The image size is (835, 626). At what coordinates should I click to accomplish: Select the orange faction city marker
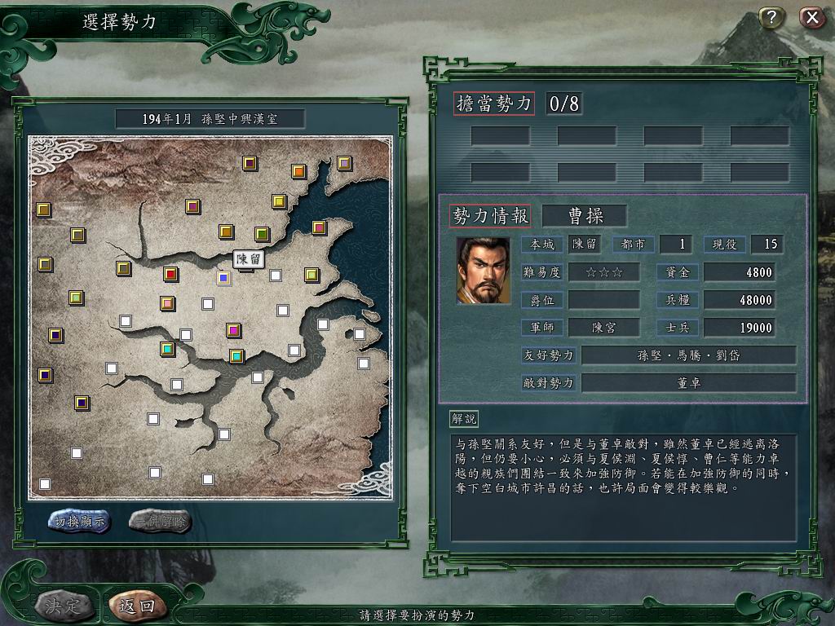click(298, 171)
